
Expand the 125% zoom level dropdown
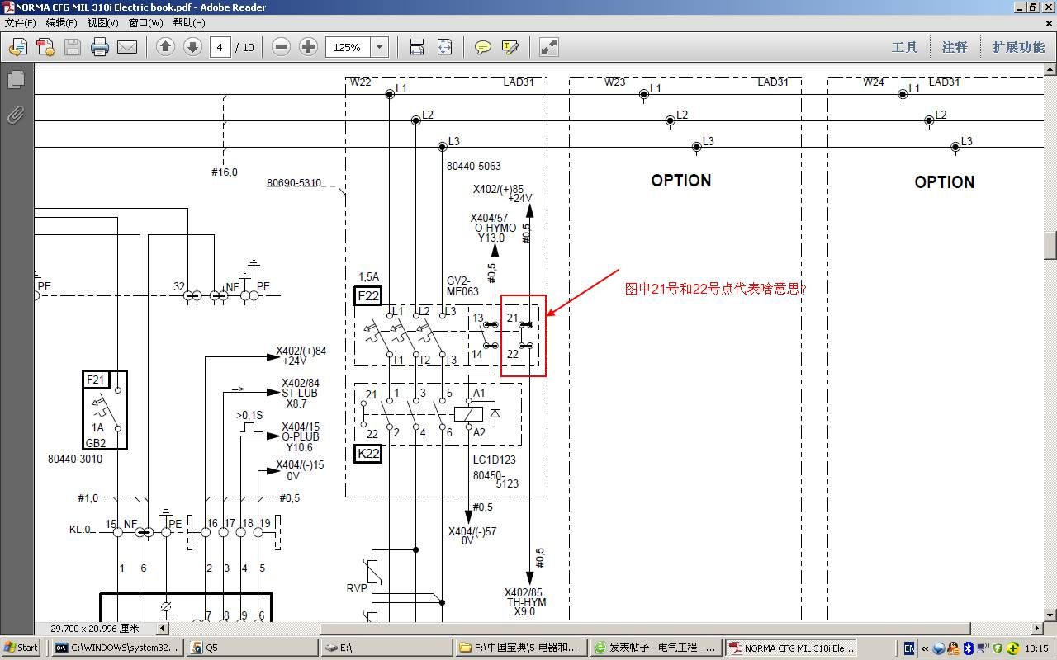[x=380, y=47]
